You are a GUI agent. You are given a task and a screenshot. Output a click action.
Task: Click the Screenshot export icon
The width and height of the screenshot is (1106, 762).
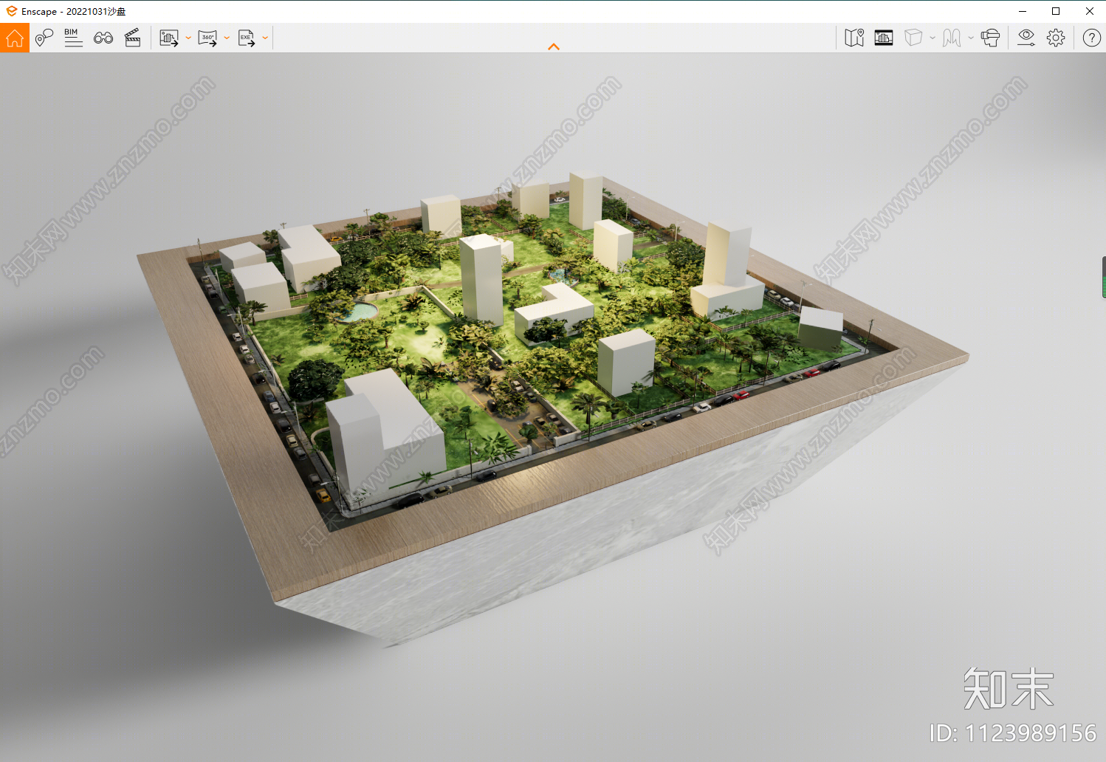(169, 38)
